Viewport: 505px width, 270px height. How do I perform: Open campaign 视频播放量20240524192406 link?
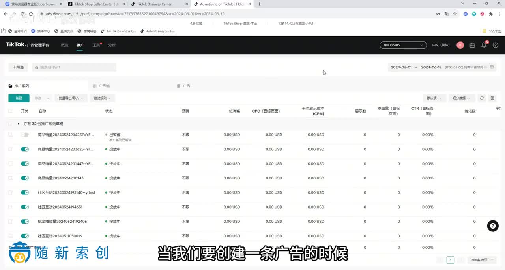(x=62, y=221)
